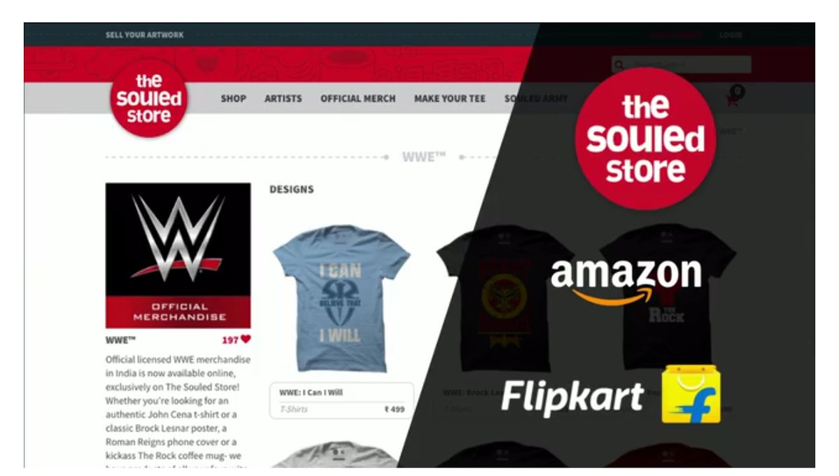The height and width of the screenshot is (476, 839).
Task: Click the Amazon logo
Action: click(x=626, y=281)
